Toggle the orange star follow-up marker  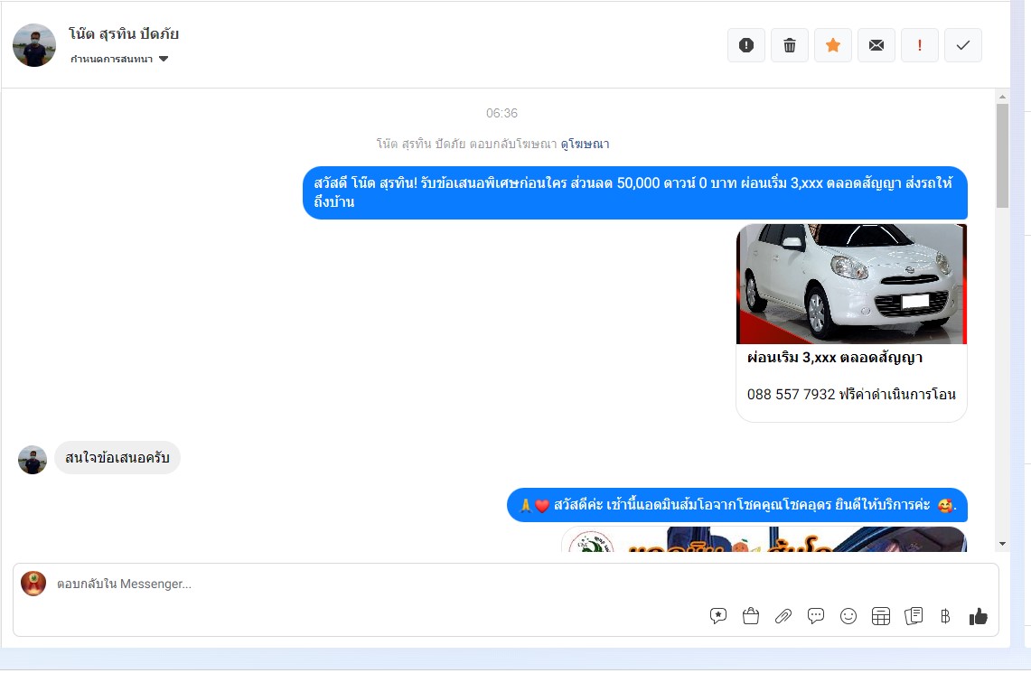point(833,45)
